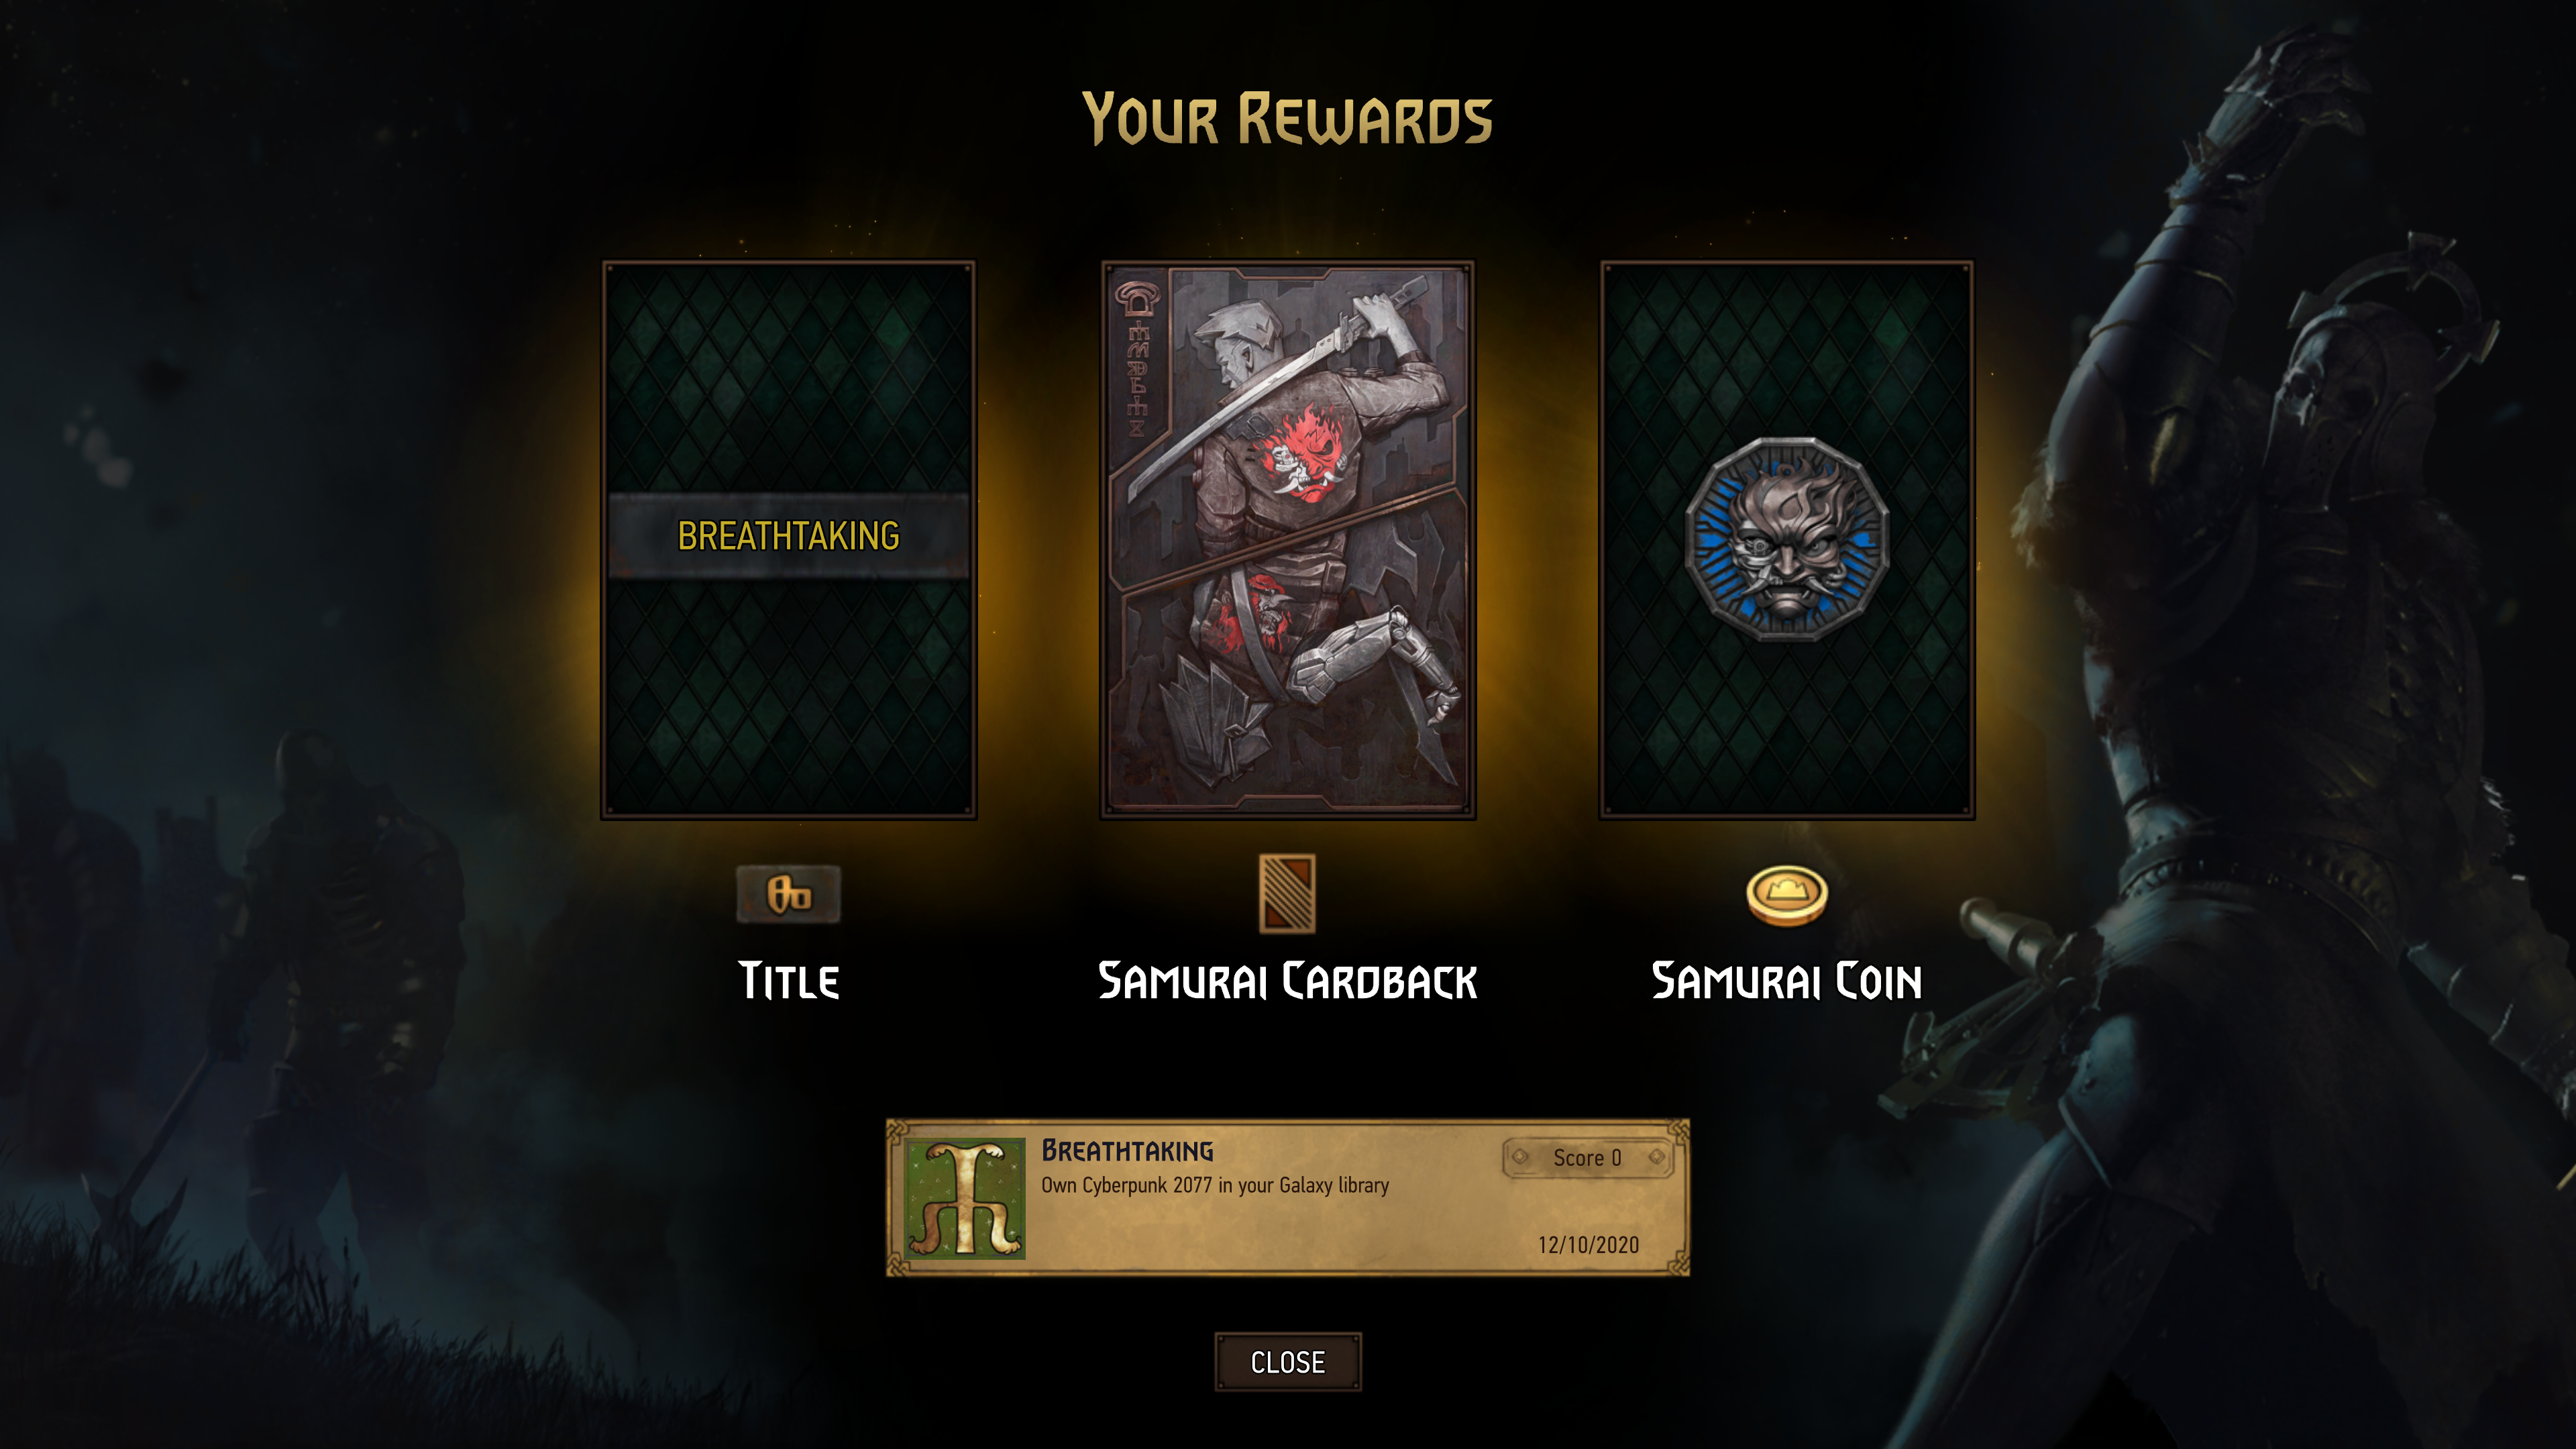Viewport: 2576px width, 1449px height.
Task: Open the Samurai Cardback reward card
Action: point(1288,540)
